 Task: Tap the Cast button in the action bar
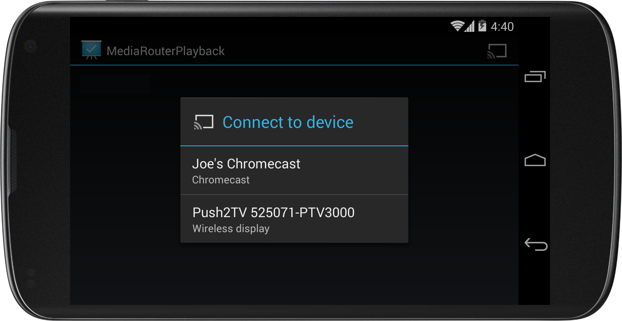(497, 51)
